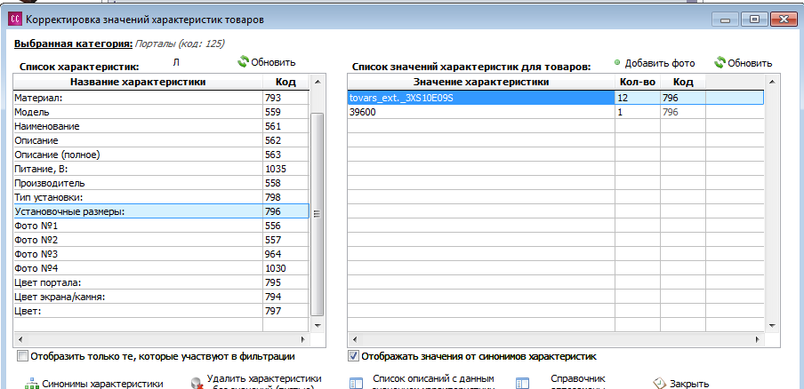This screenshot has width=804, height=389.
Task: Click the left arrow of values horizontal scrollbar
Action: click(354, 339)
